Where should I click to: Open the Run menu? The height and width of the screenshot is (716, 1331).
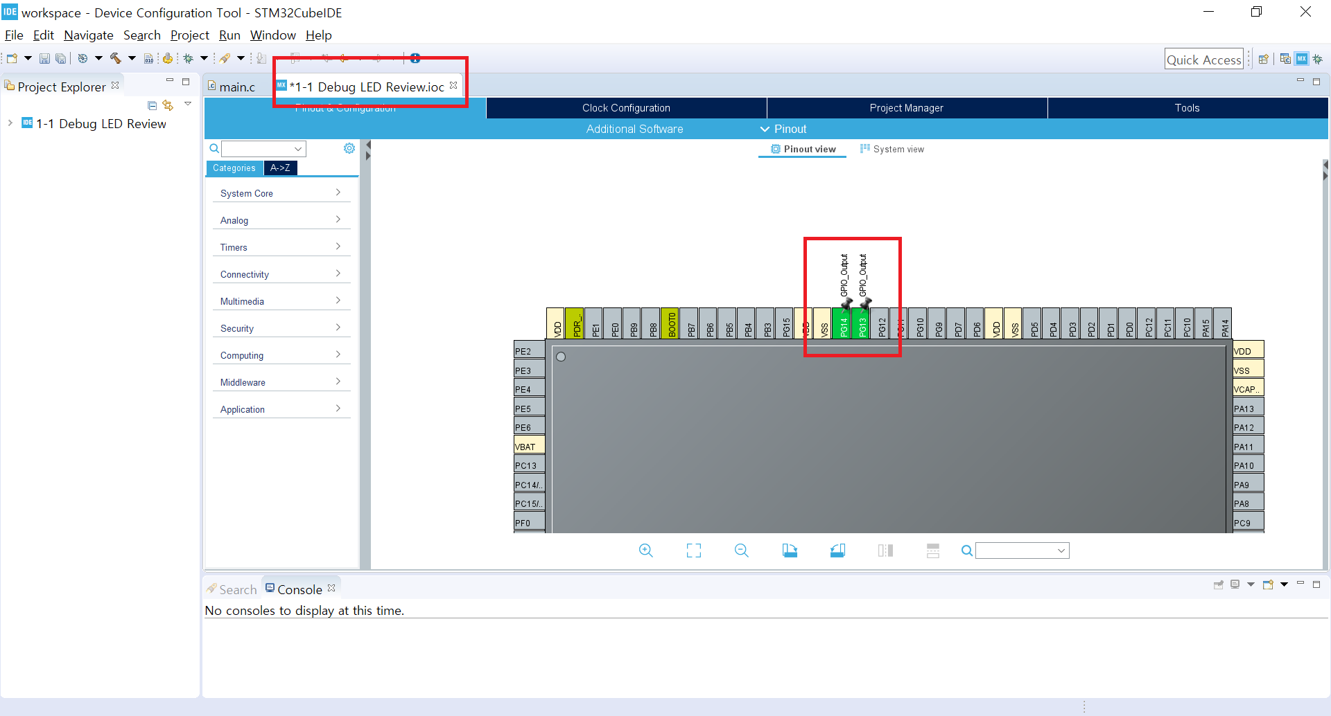coord(229,35)
